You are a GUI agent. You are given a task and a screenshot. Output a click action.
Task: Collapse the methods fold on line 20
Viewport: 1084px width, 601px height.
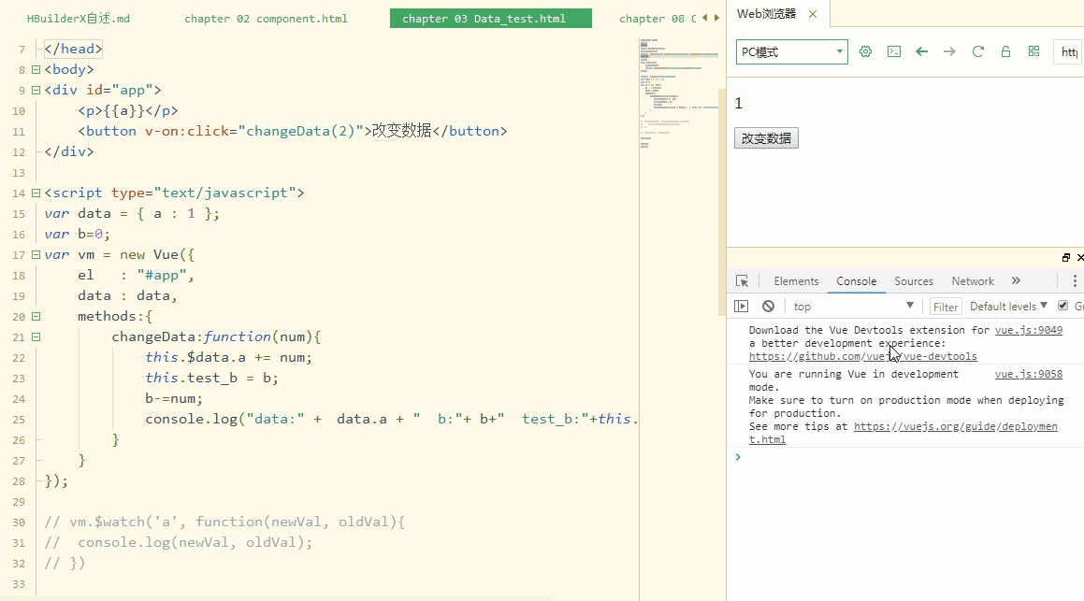point(36,316)
